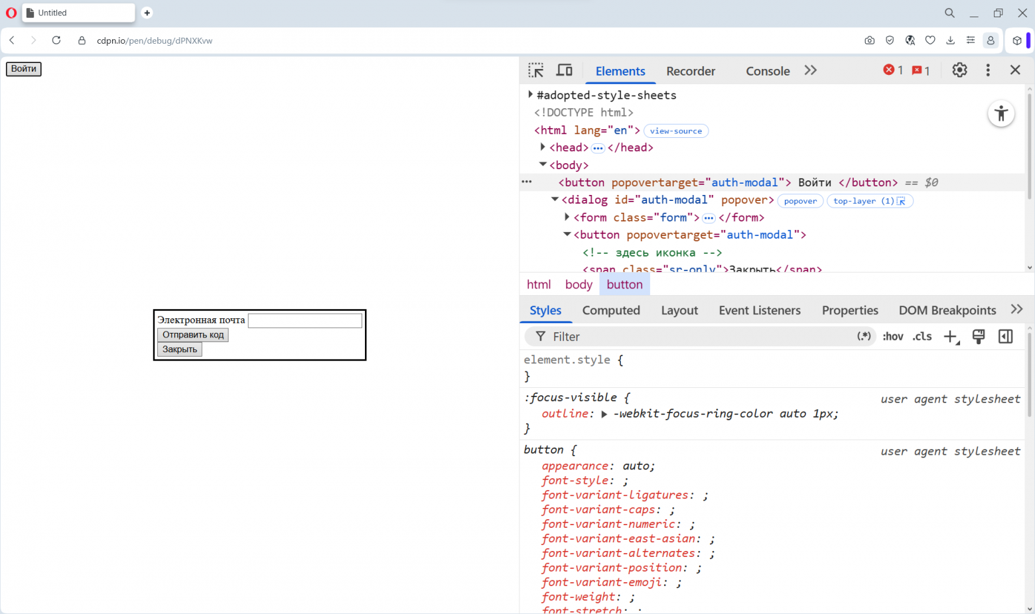Open the extensions cube icon
Image resolution: width=1035 pixels, height=614 pixels.
coord(1017,40)
